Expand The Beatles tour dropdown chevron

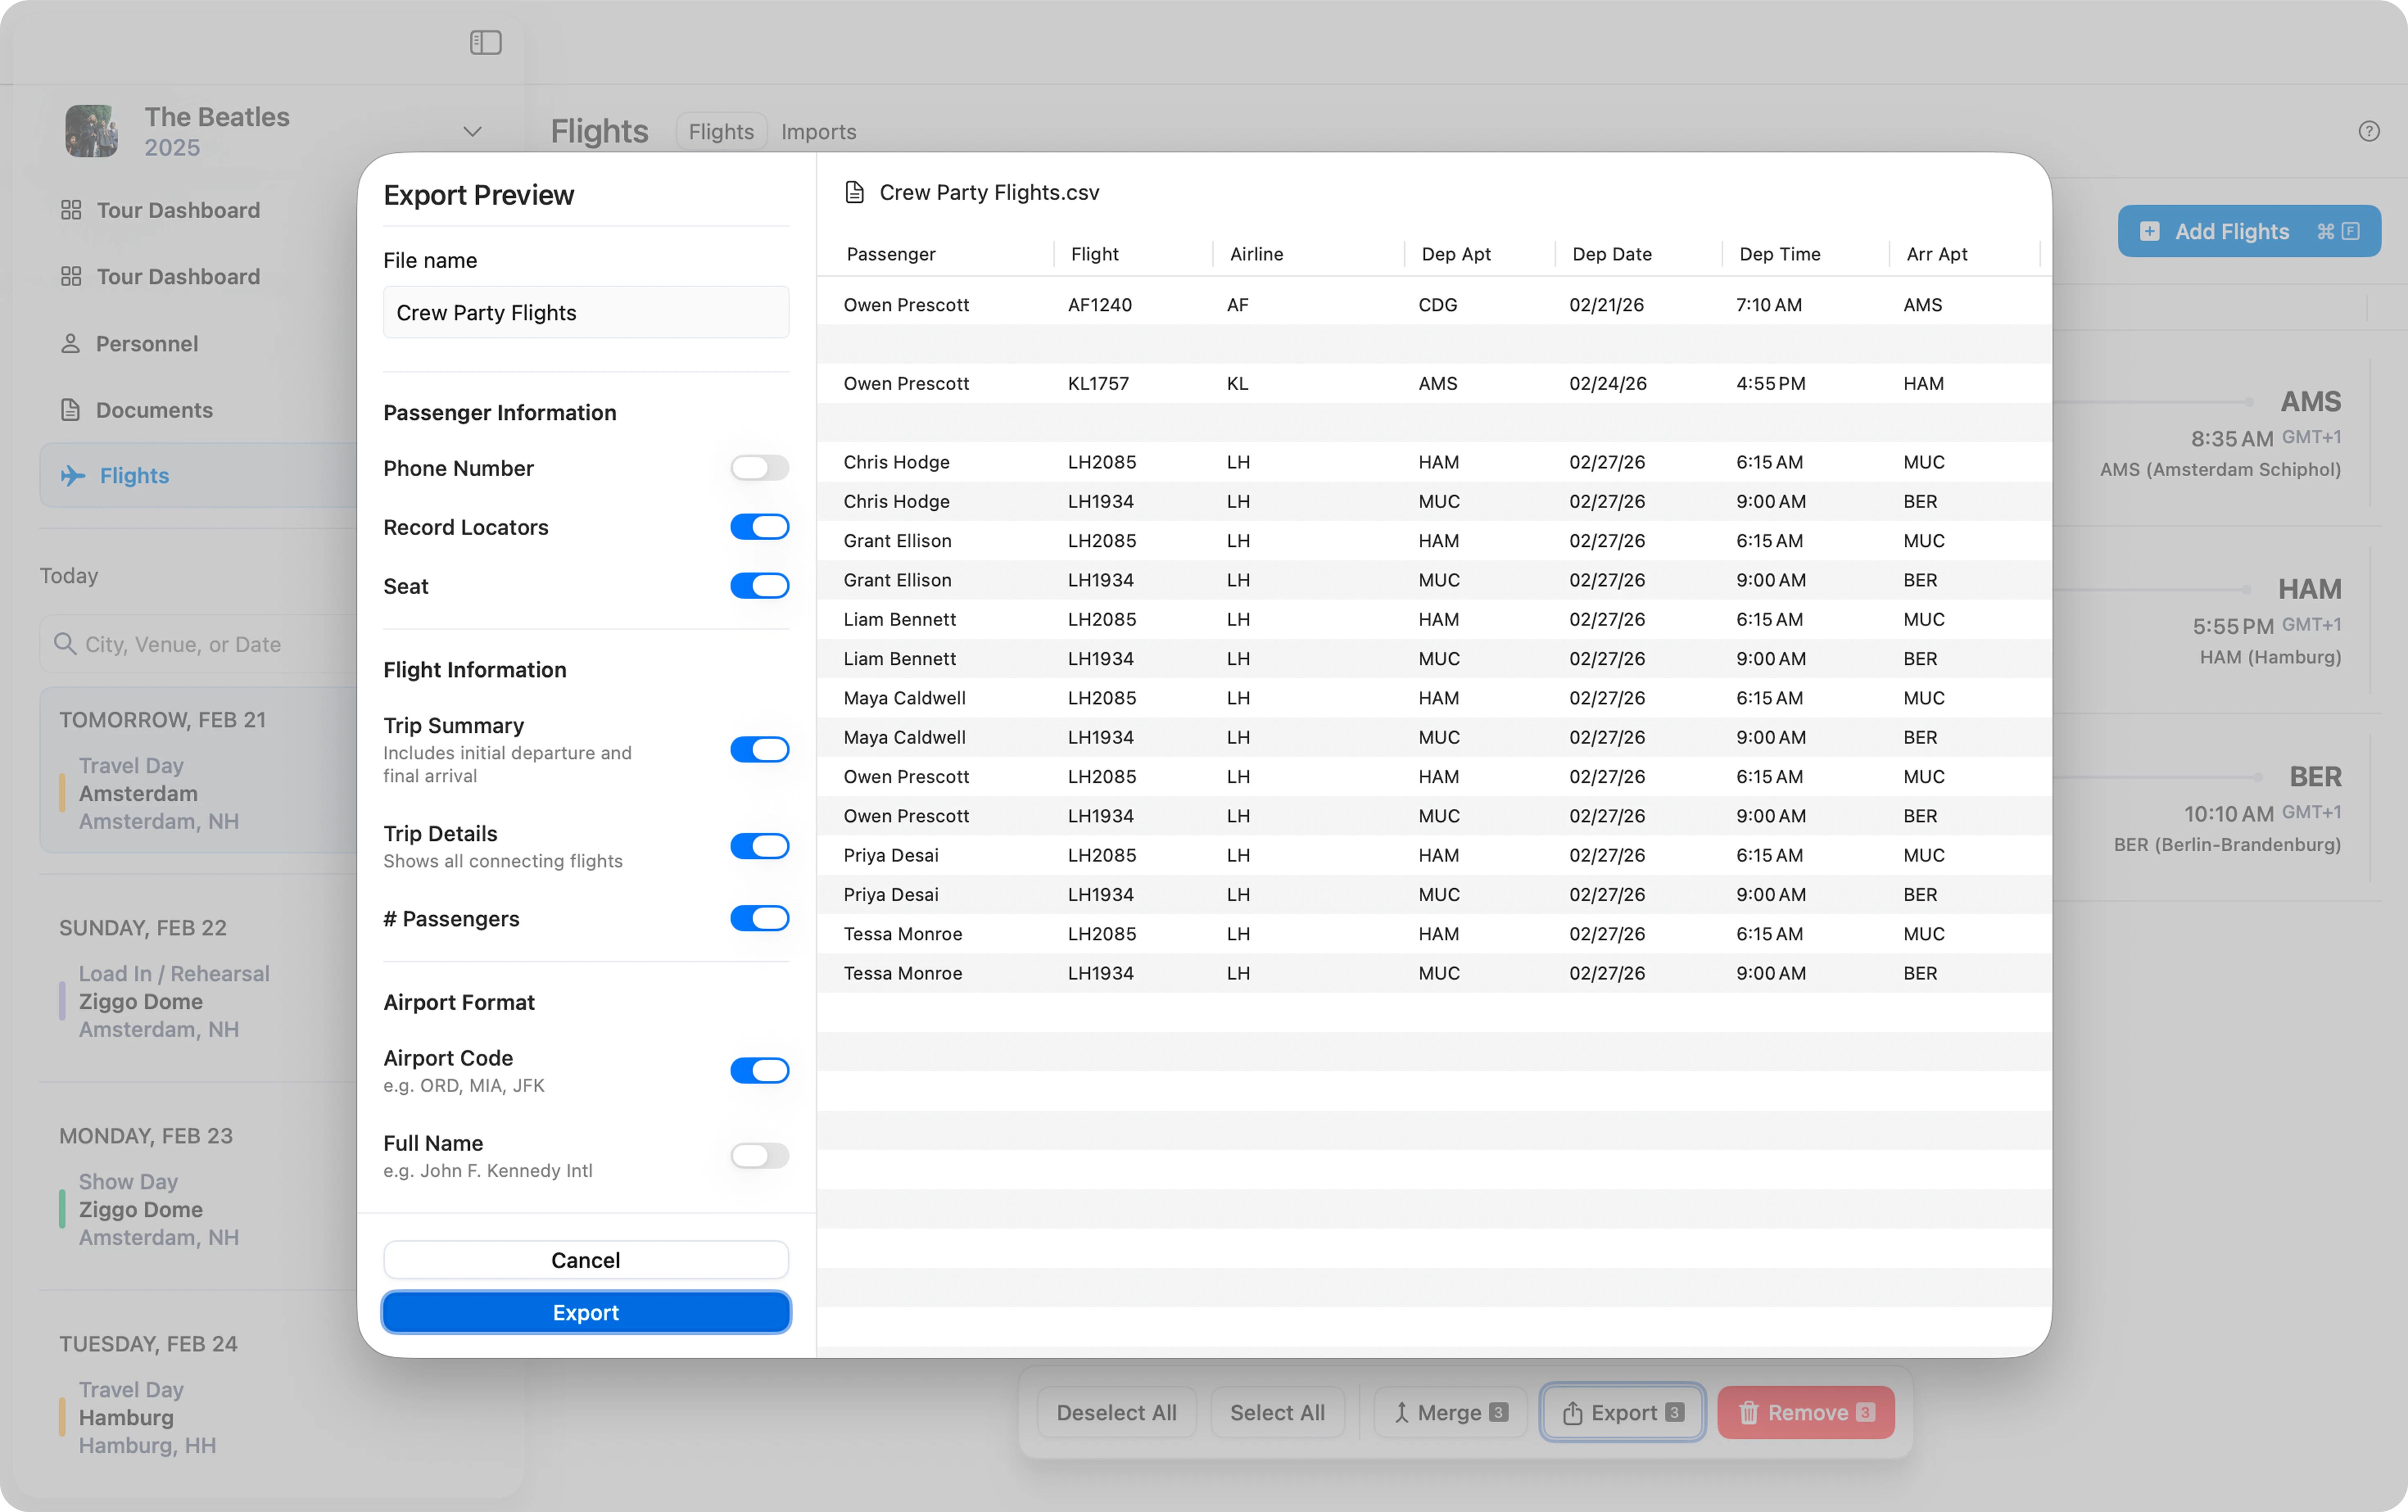point(472,131)
